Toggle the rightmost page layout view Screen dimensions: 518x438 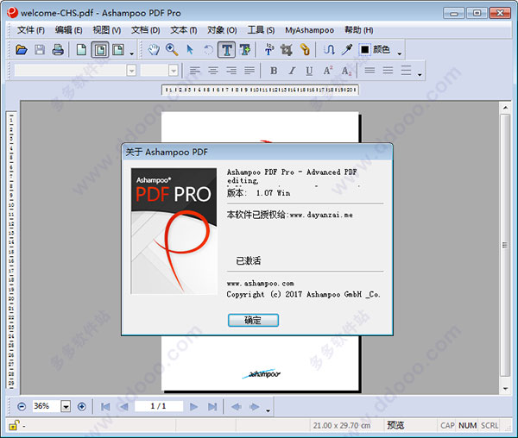click(x=118, y=50)
